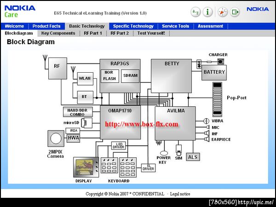276x207 pixels.
Task: Click the RAP3GS block title
Action: pos(120,63)
